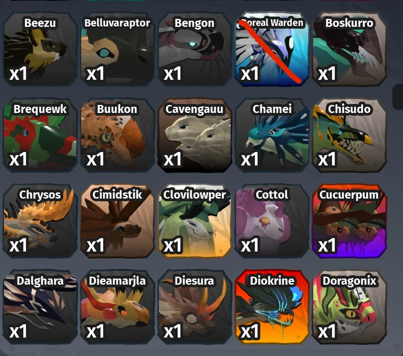Choose the Cucuerpum creature tile
Image resolution: width=403 pixels, height=356 pixels.
[349, 221]
